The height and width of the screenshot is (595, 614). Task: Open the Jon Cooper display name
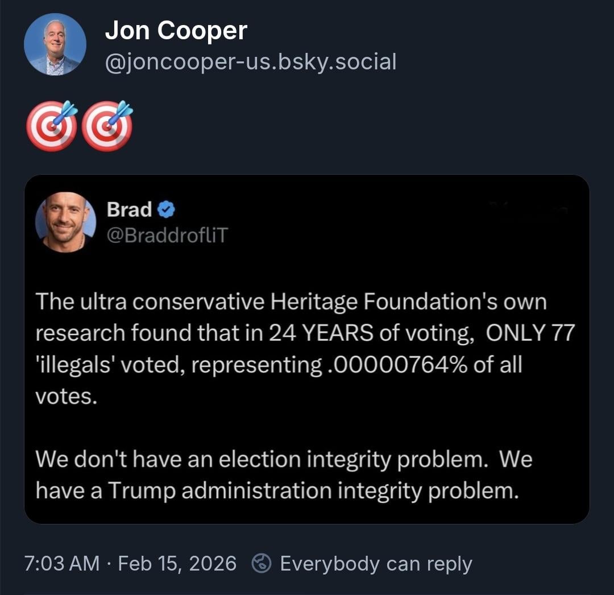tap(176, 30)
